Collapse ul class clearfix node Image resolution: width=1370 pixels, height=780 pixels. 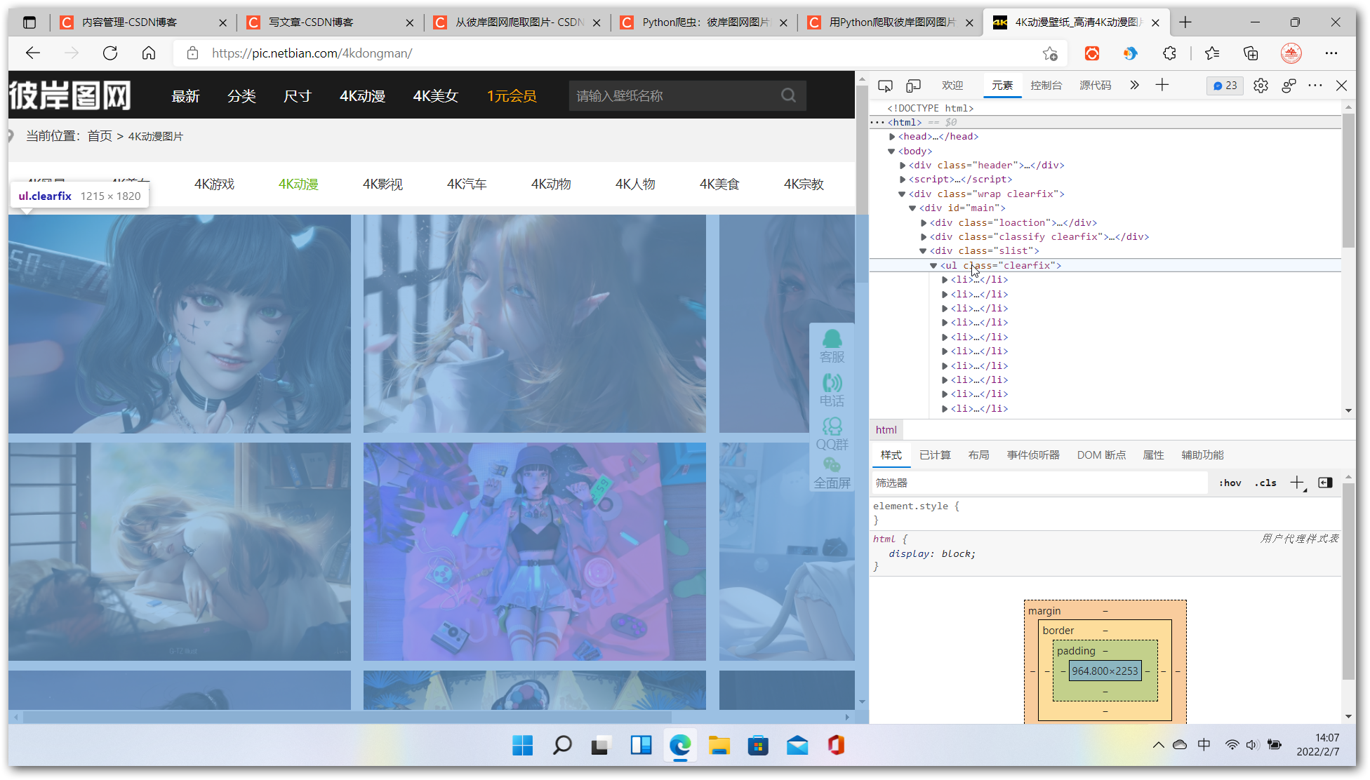tap(933, 266)
